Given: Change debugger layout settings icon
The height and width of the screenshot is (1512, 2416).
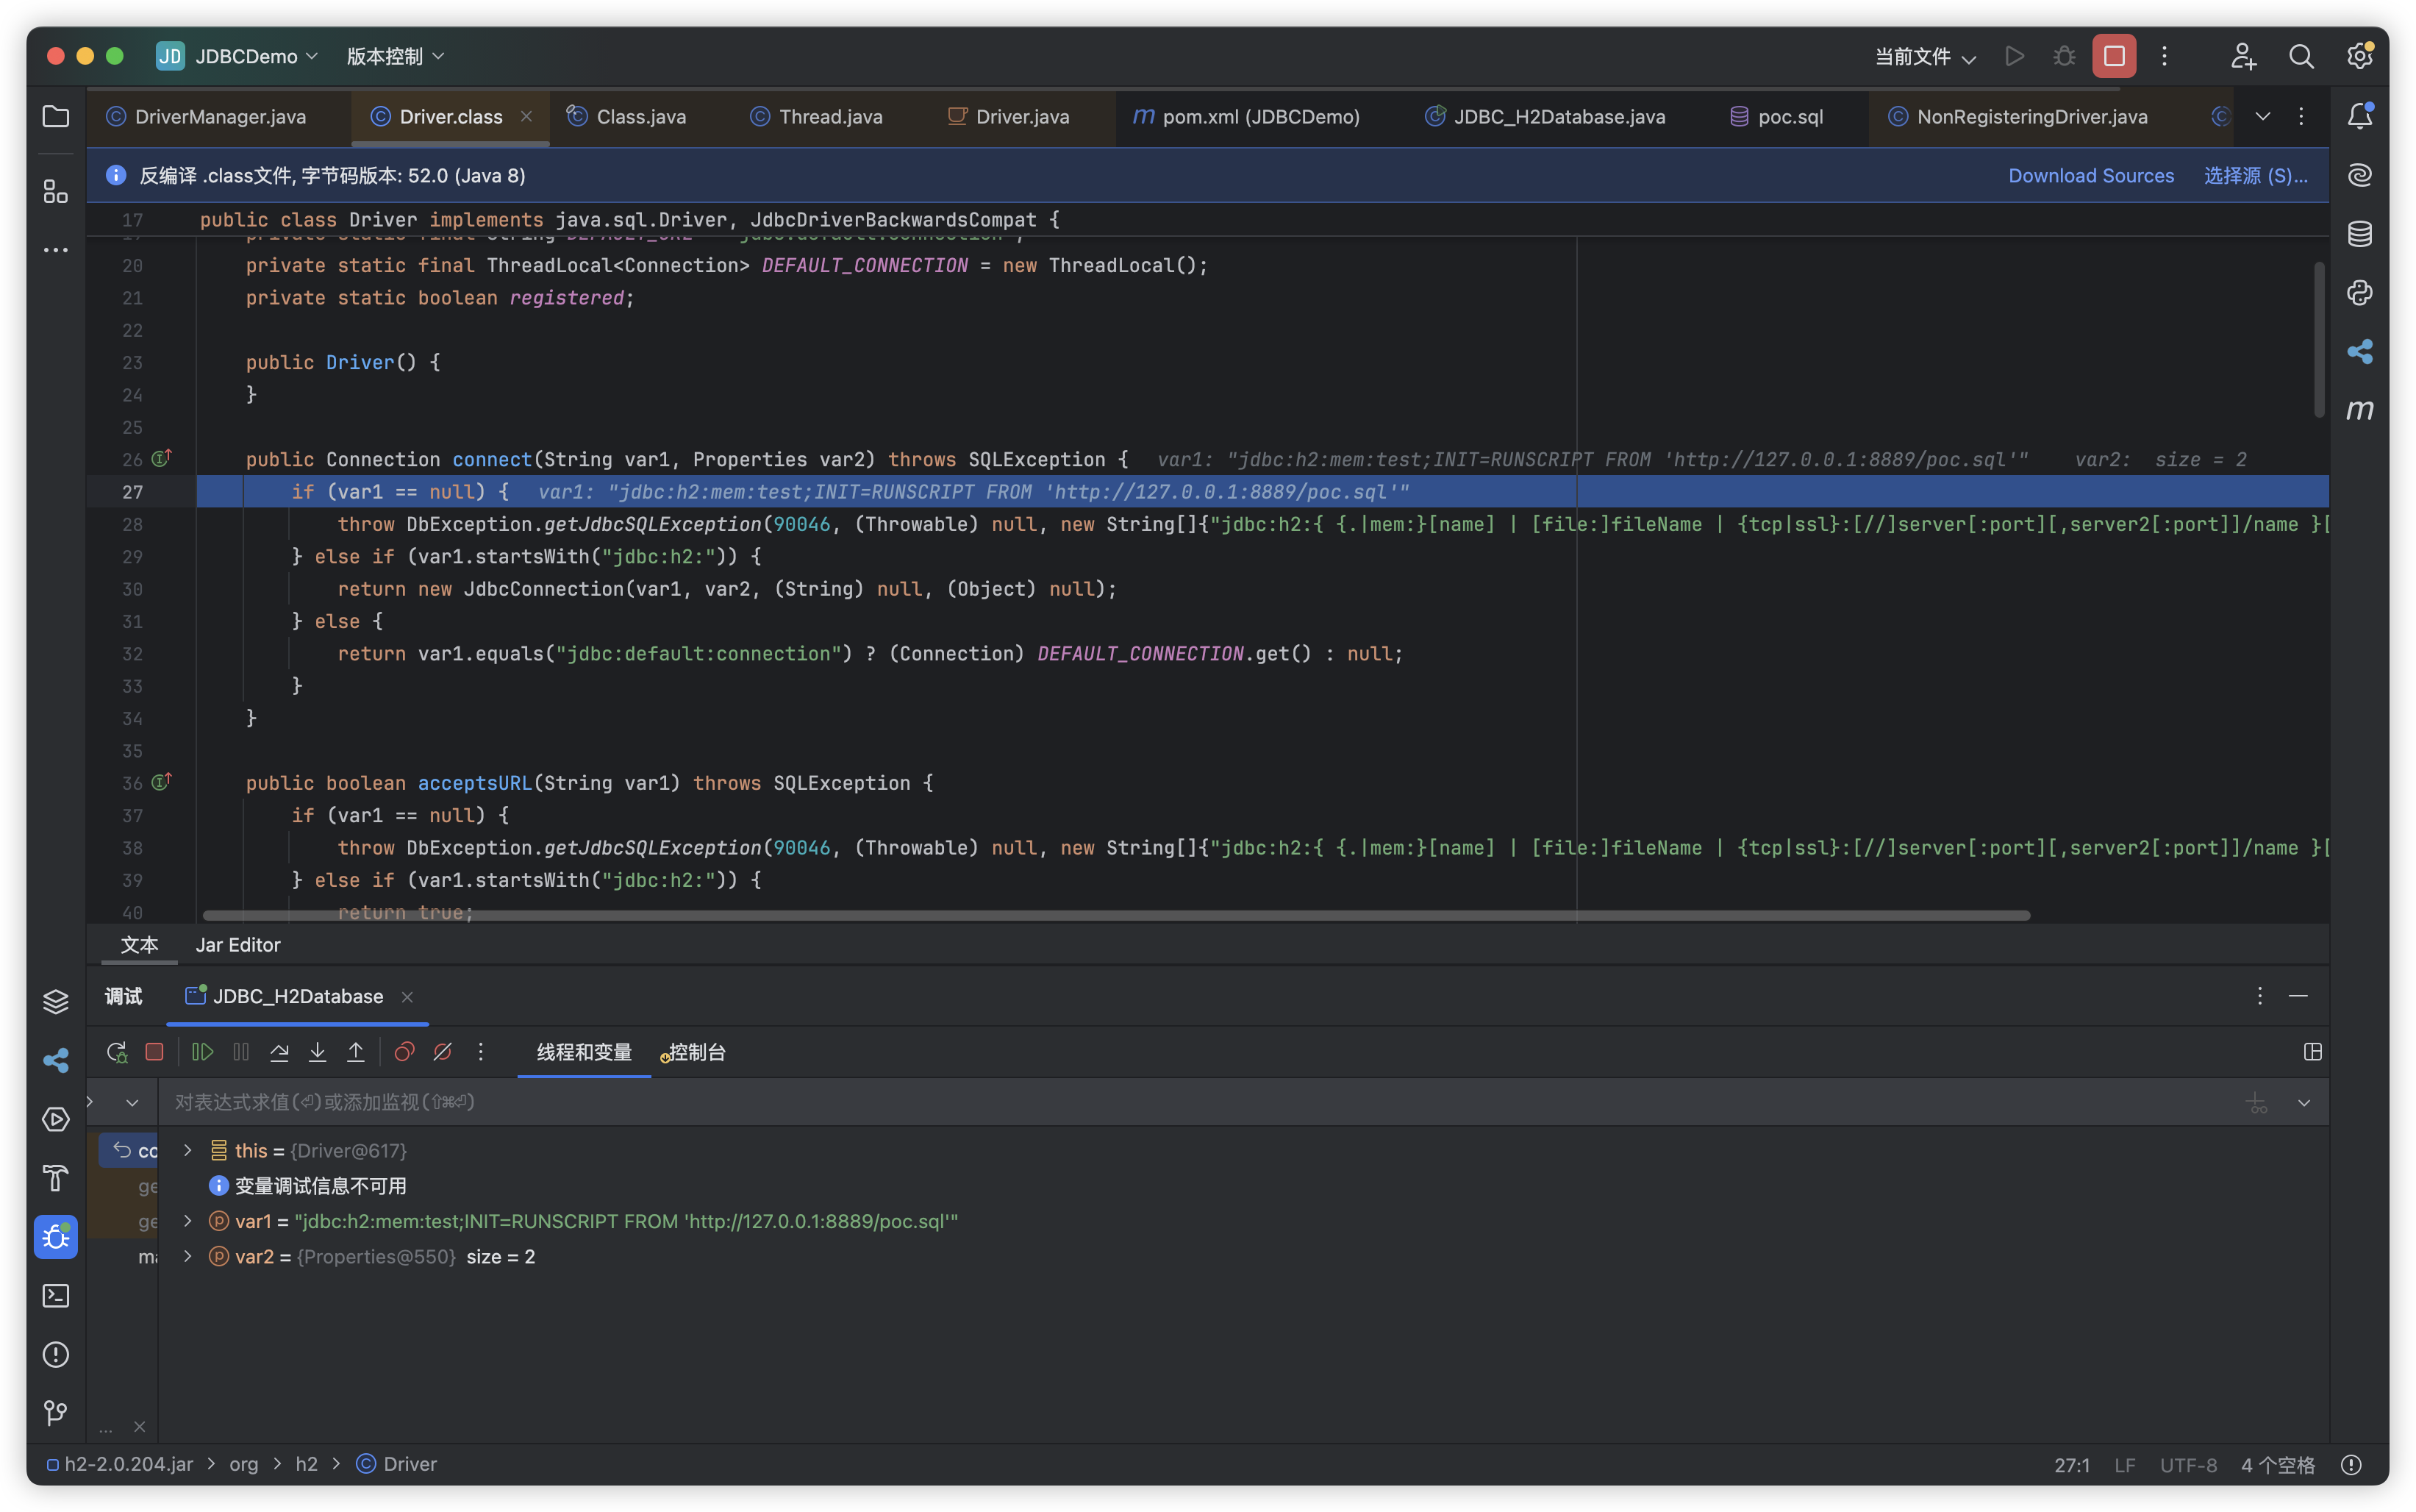Looking at the screenshot, I should 2312,1052.
